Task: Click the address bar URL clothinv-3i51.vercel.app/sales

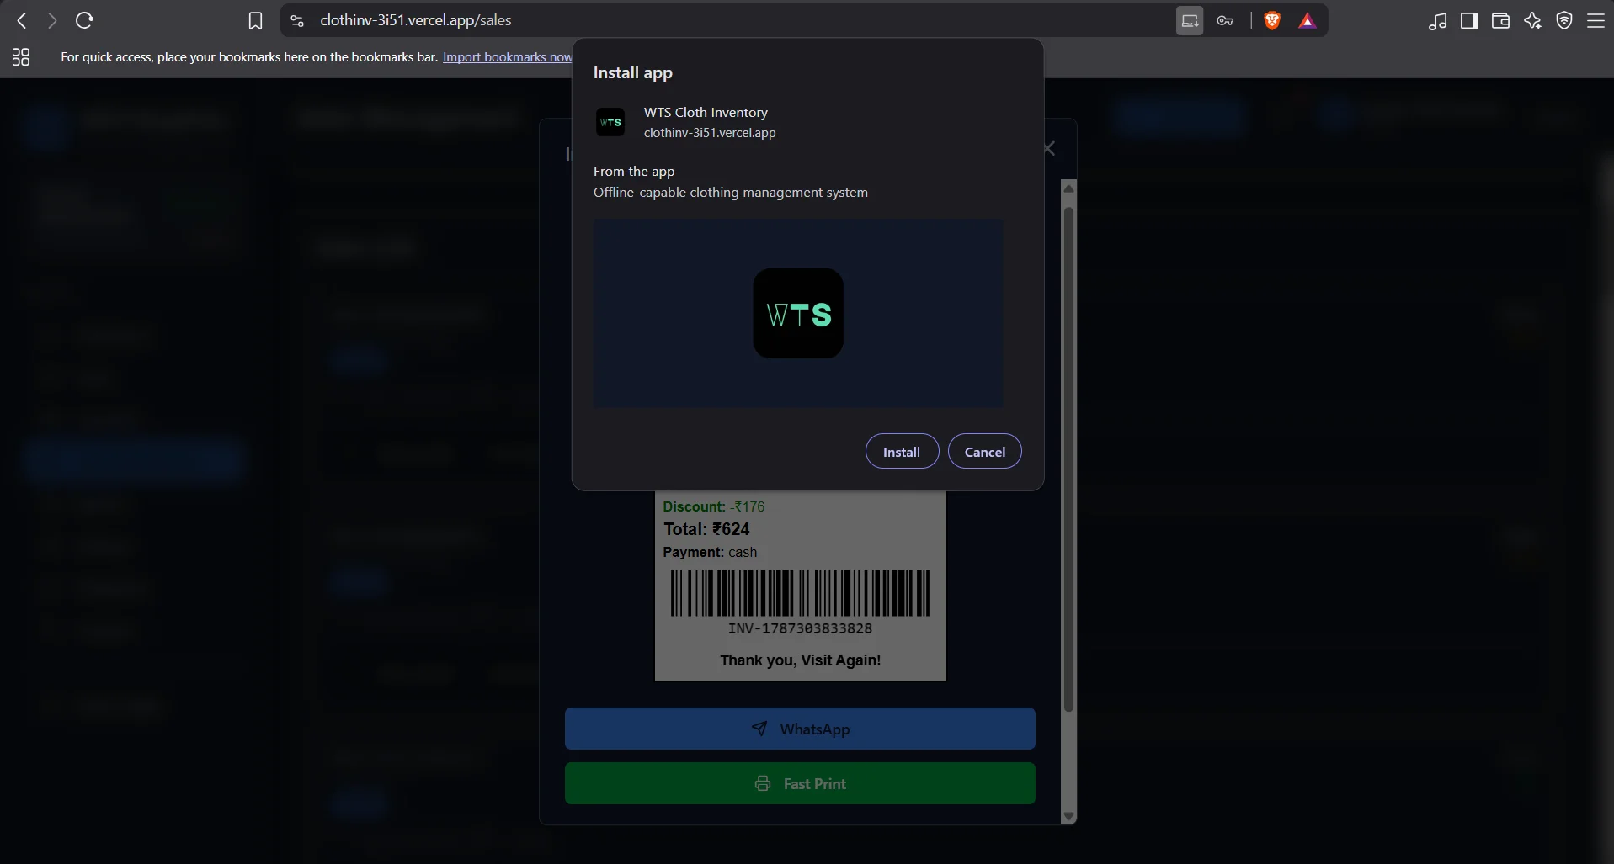Action: (x=416, y=20)
